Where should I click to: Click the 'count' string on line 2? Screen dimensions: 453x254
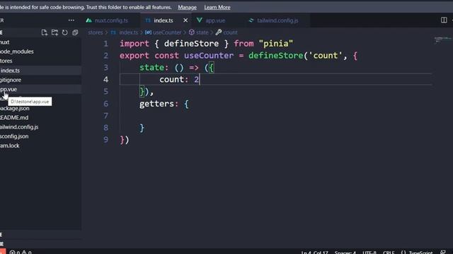326,56
